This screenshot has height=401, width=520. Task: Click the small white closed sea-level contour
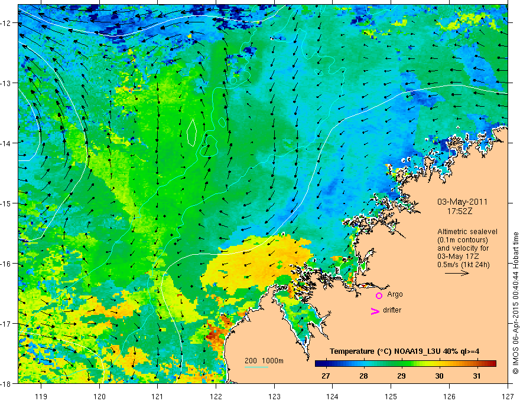coord(191,133)
